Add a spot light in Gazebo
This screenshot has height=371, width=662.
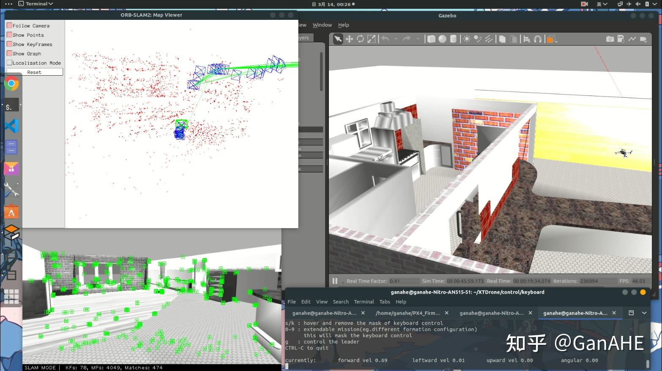click(478, 39)
